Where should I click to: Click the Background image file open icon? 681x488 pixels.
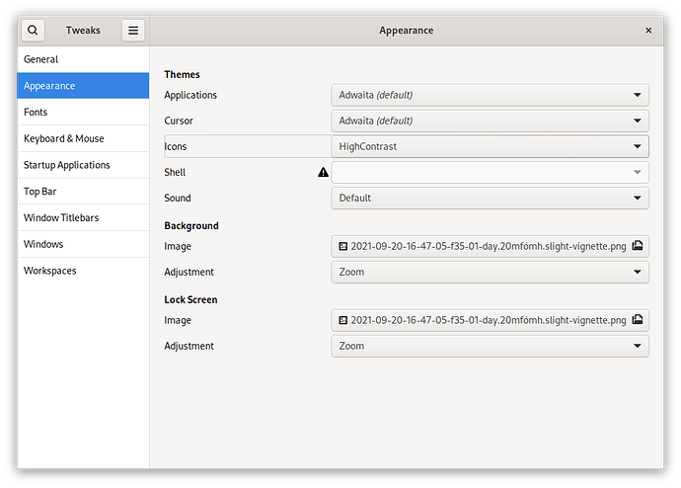click(x=638, y=246)
